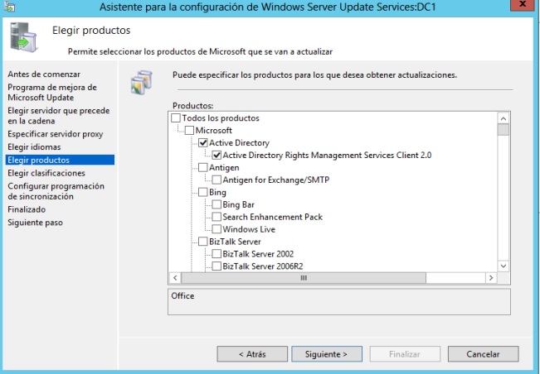Check the Todos los productos checkbox
Screen dimensions: 540x374
click(x=176, y=117)
